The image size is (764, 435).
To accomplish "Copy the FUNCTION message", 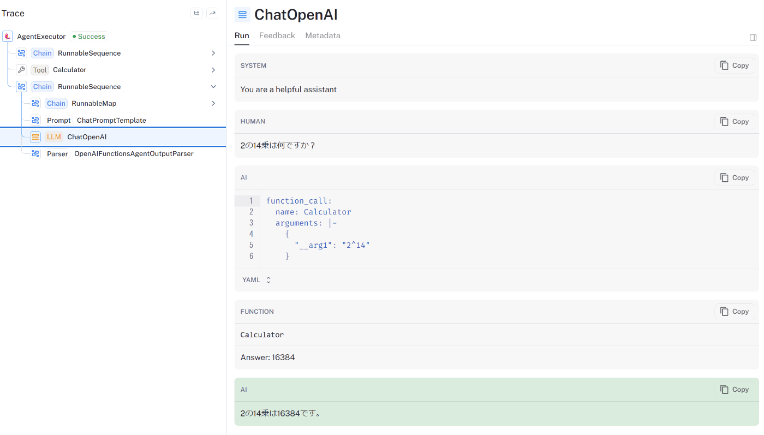I will [735, 312].
